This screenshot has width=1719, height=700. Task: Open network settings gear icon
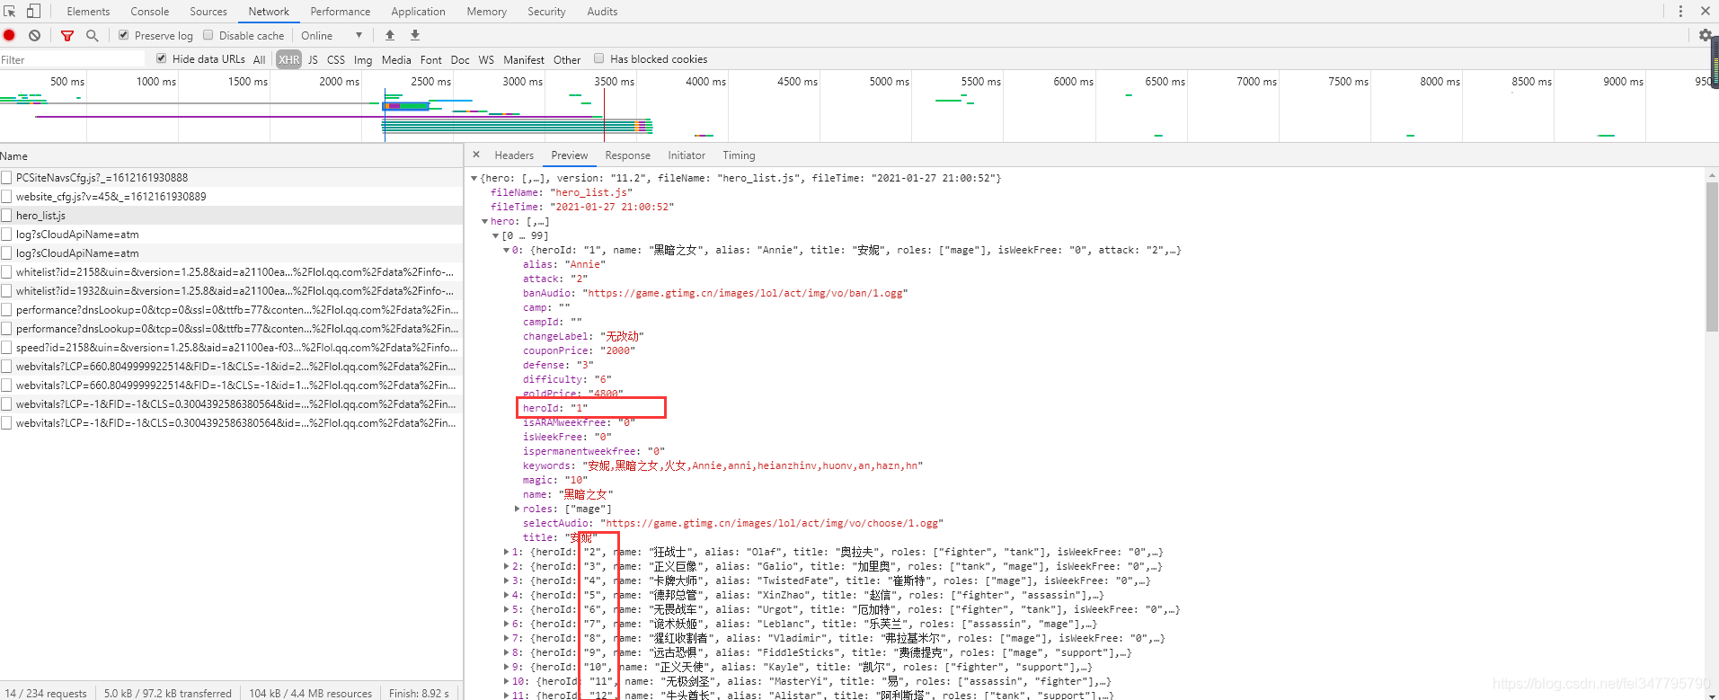pos(1705,36)
